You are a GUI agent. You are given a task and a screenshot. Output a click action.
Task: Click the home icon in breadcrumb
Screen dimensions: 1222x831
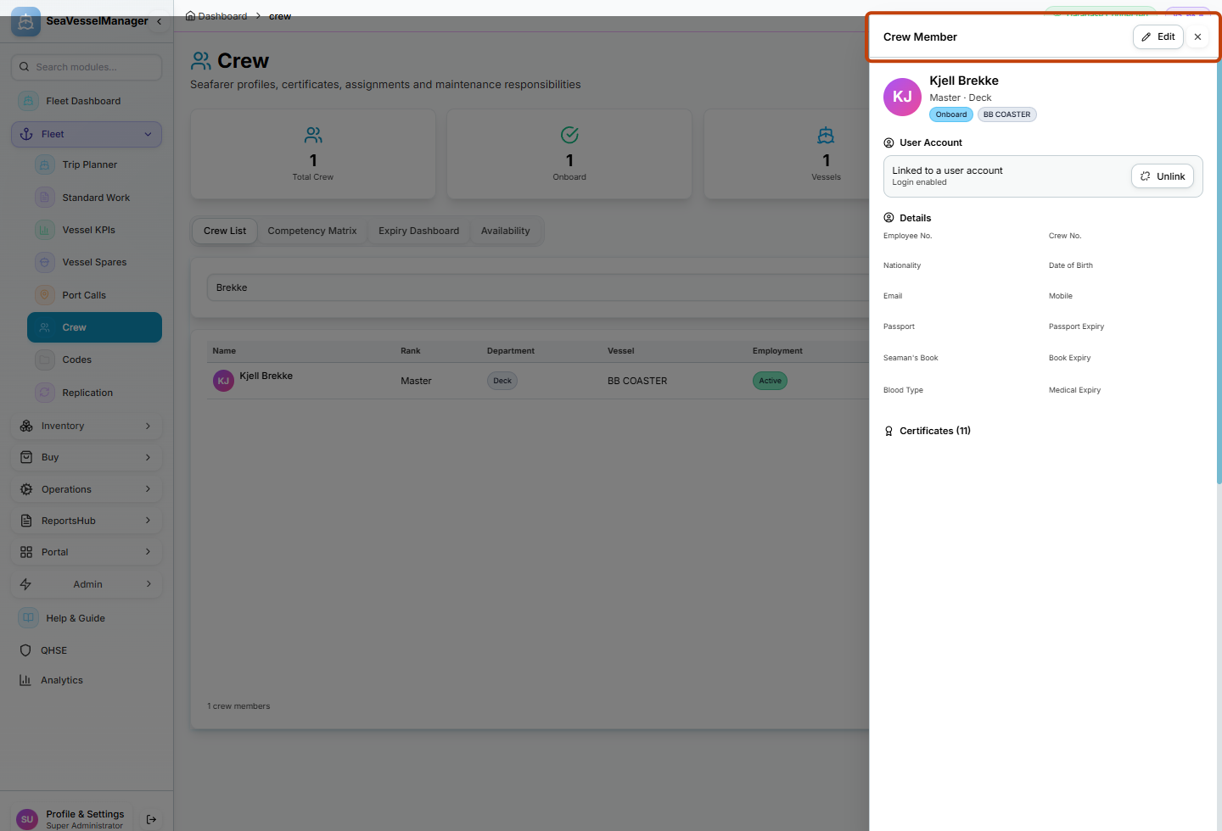click(x=190, y=16)
